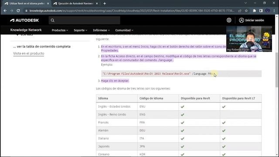
Task: Click the padlock site info icon
Action: point(26,10)
